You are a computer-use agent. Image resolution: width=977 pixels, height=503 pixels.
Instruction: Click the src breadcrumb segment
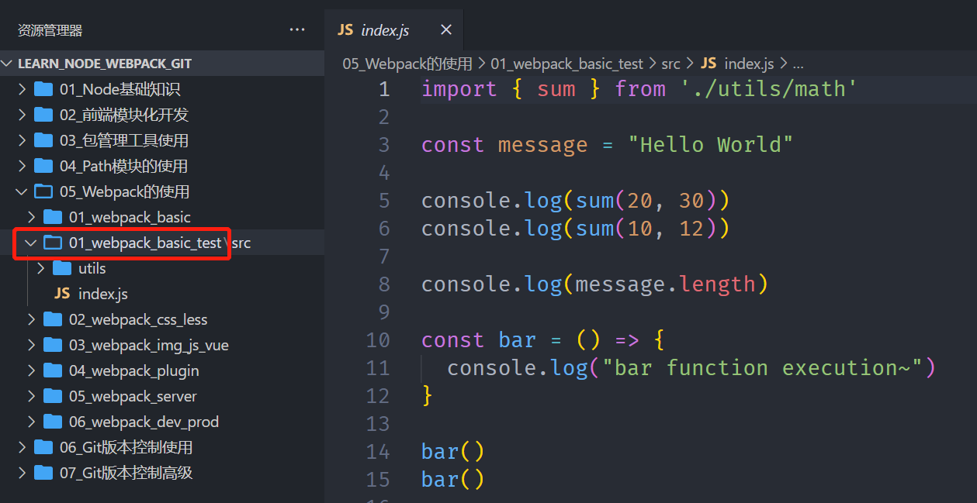coord(670,64)
